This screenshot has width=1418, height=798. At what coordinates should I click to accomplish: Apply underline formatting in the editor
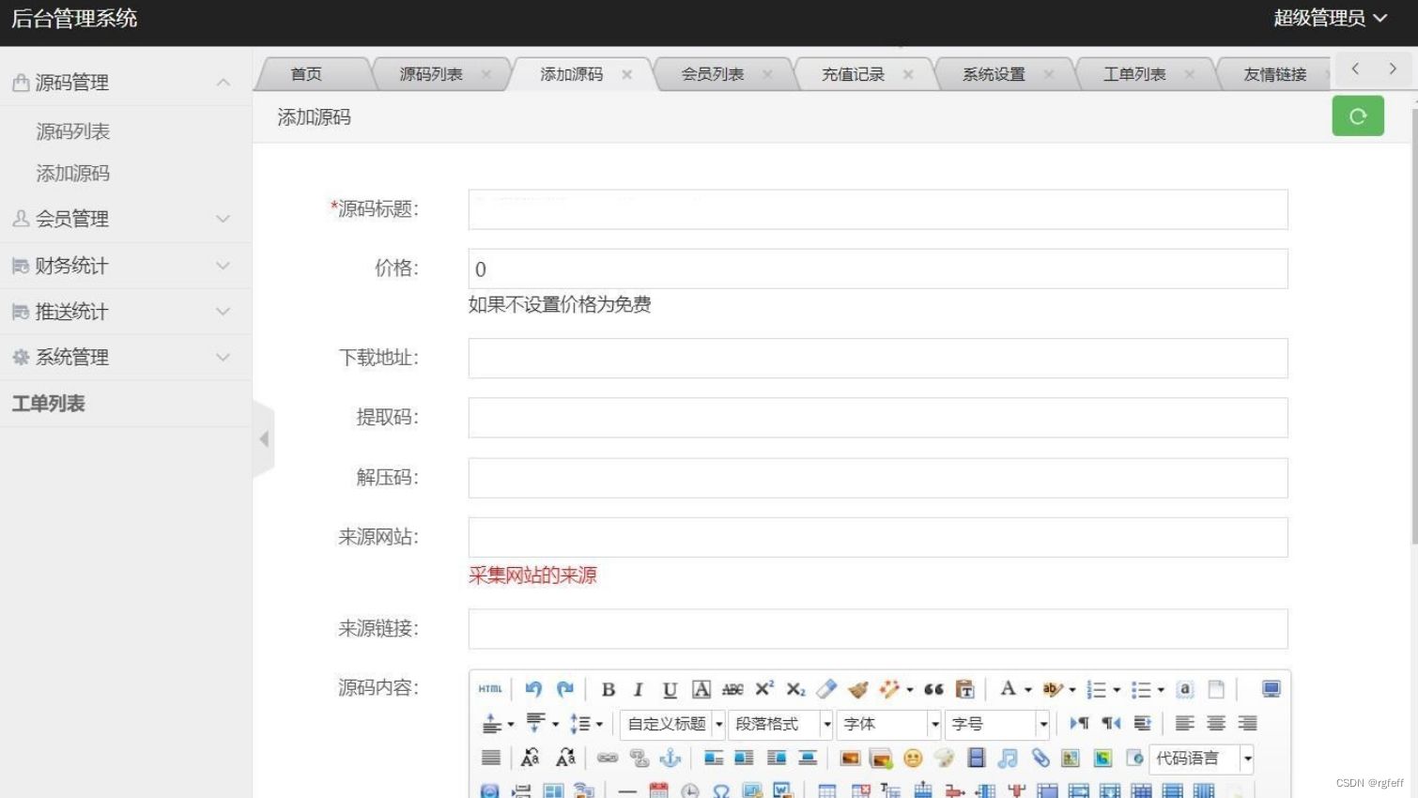pos(670,689)
